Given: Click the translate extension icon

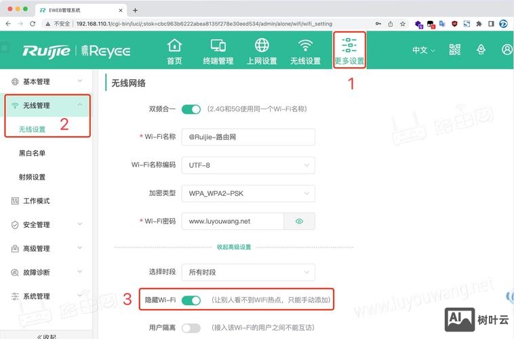Looking at the screenshot, I should coord(442,24).
